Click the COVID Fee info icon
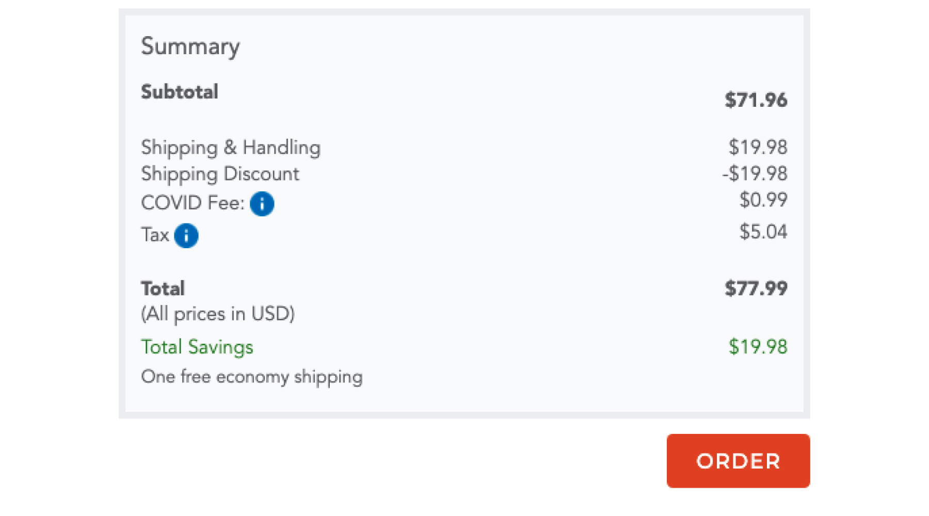The image size is (929, 516). coord(262,204)
